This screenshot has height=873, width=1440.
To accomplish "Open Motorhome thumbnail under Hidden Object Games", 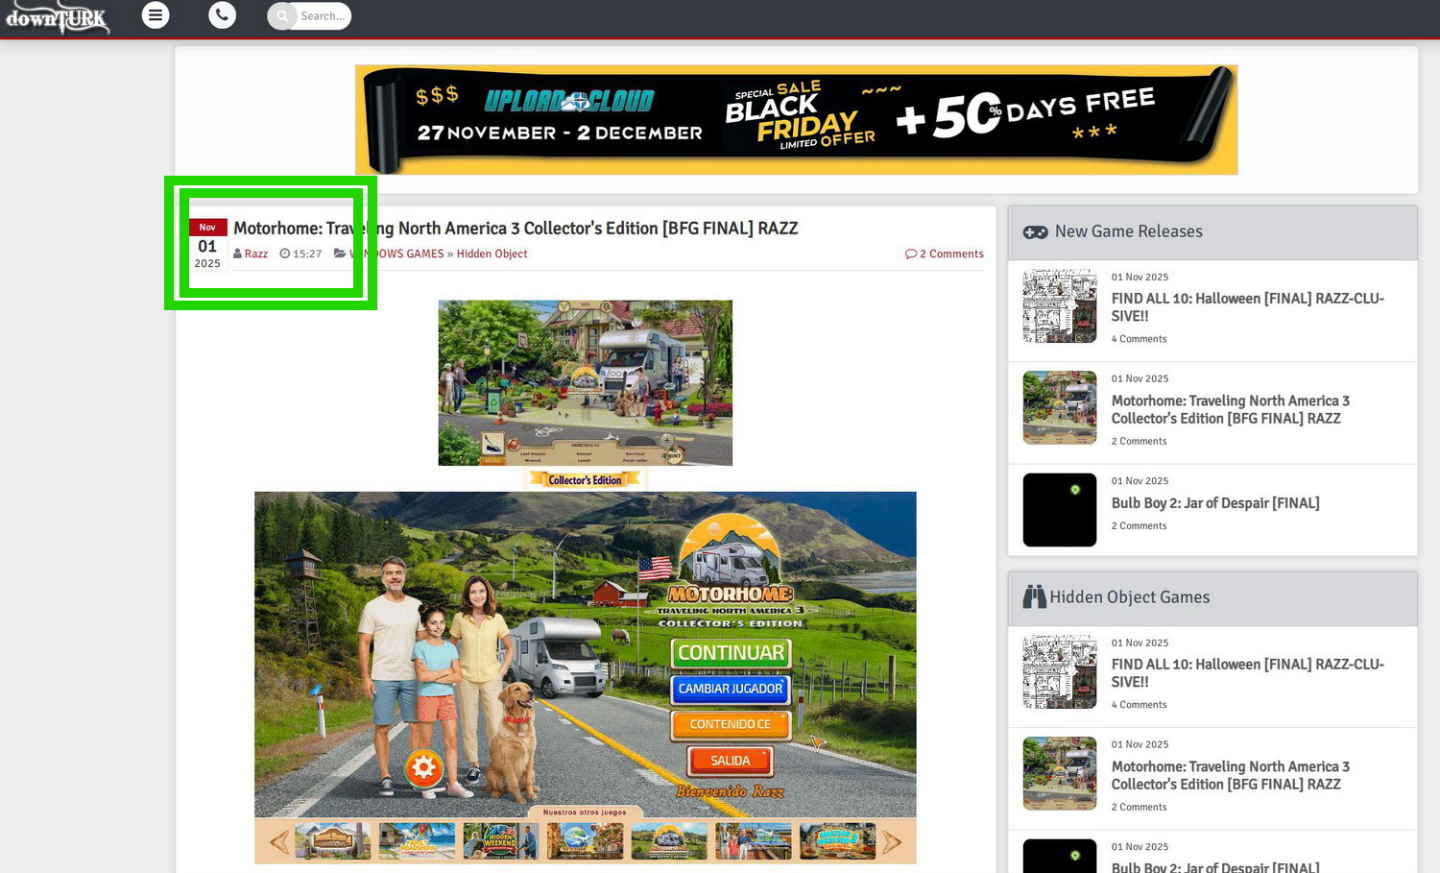I will (1060, 774).
